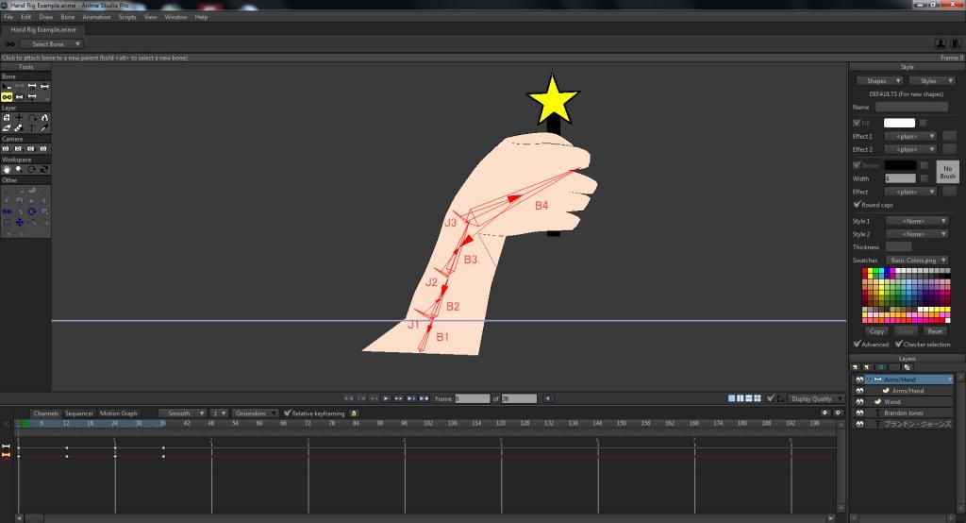The height and width of the screenshot is (523, 966).
Task: Select the Pan Workspace hand tool
Action: [x=7, y=169]
